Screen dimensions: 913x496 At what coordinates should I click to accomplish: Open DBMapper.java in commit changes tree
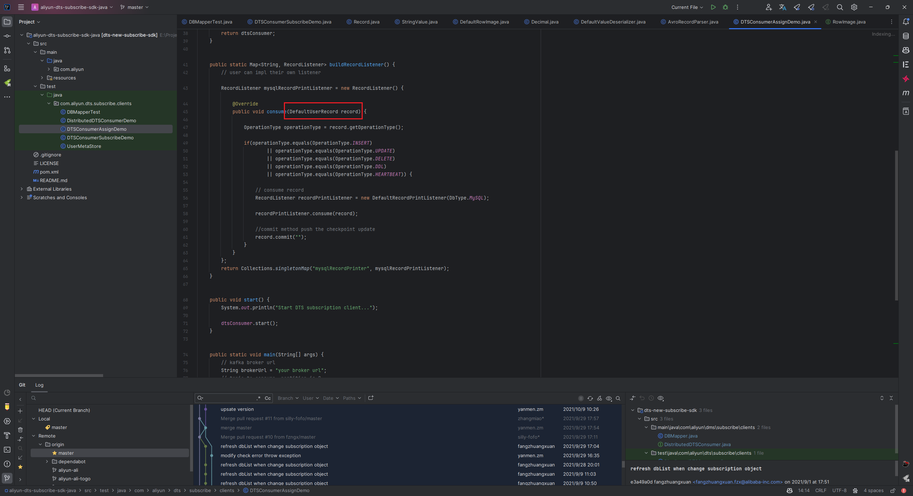pyautogui.click(x=680, y=436)
